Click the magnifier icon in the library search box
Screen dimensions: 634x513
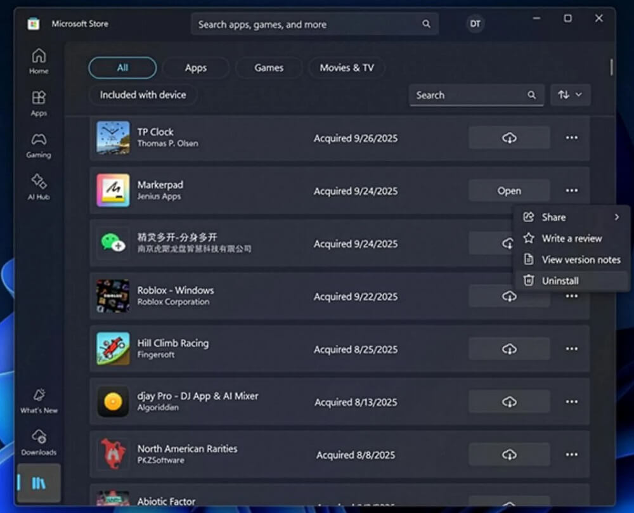pyautogui.click(x=531, y=94)
